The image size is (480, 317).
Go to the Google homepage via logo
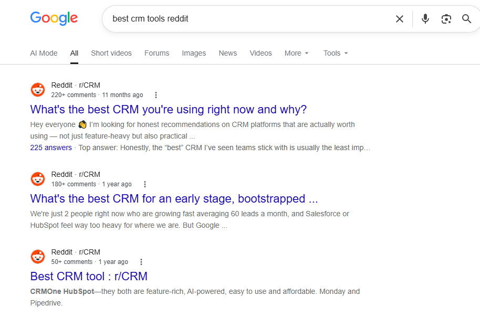tap(54, 18)
